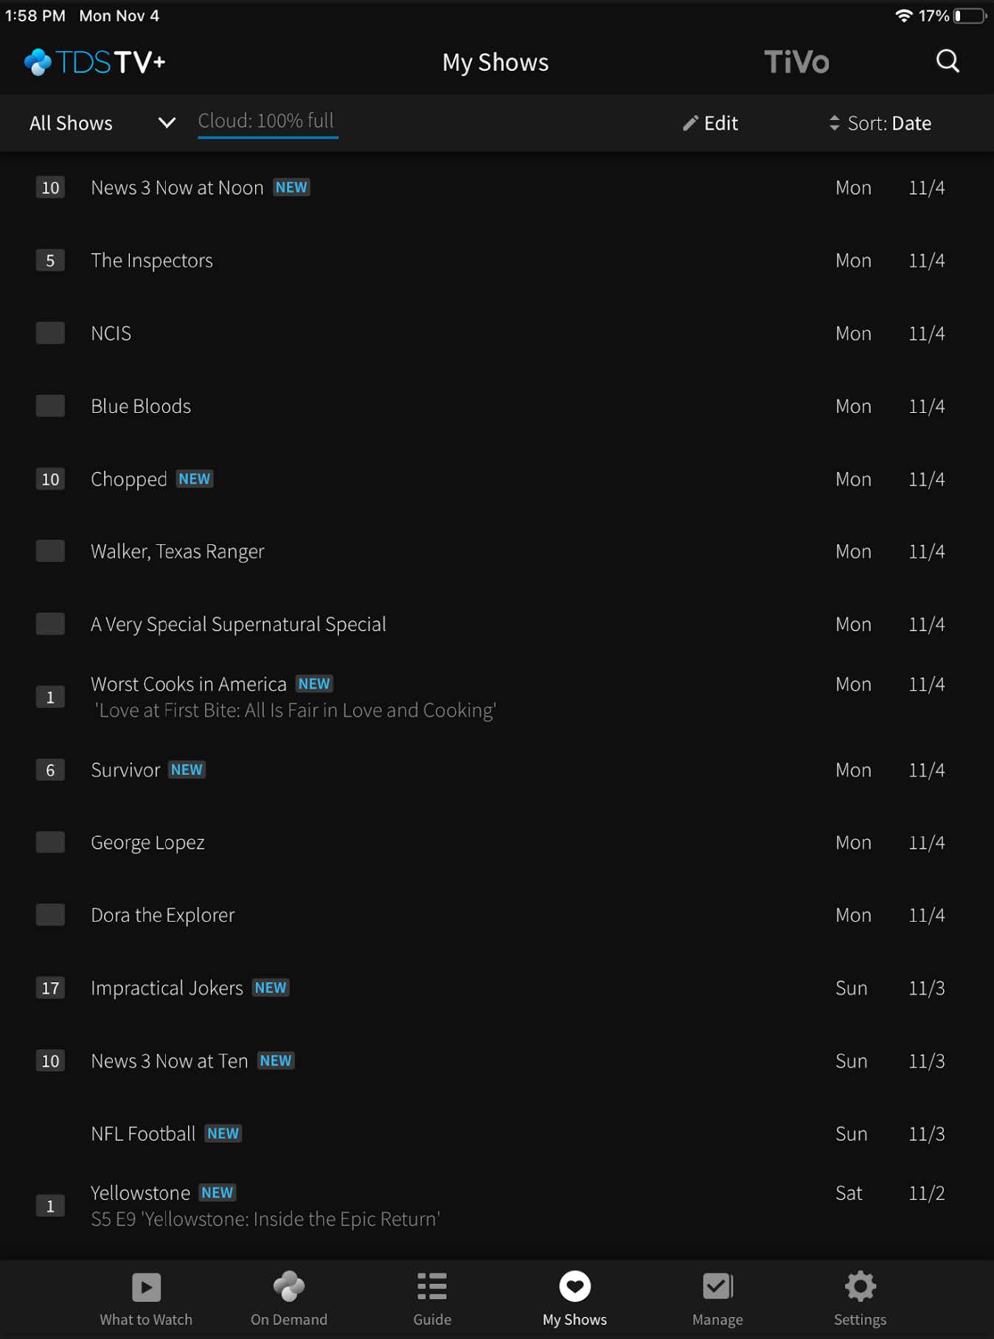This screenshot has height=1339, width=994.
Task: Tap the Cloud: 100% full storage indicator
Action: [266, 121]
